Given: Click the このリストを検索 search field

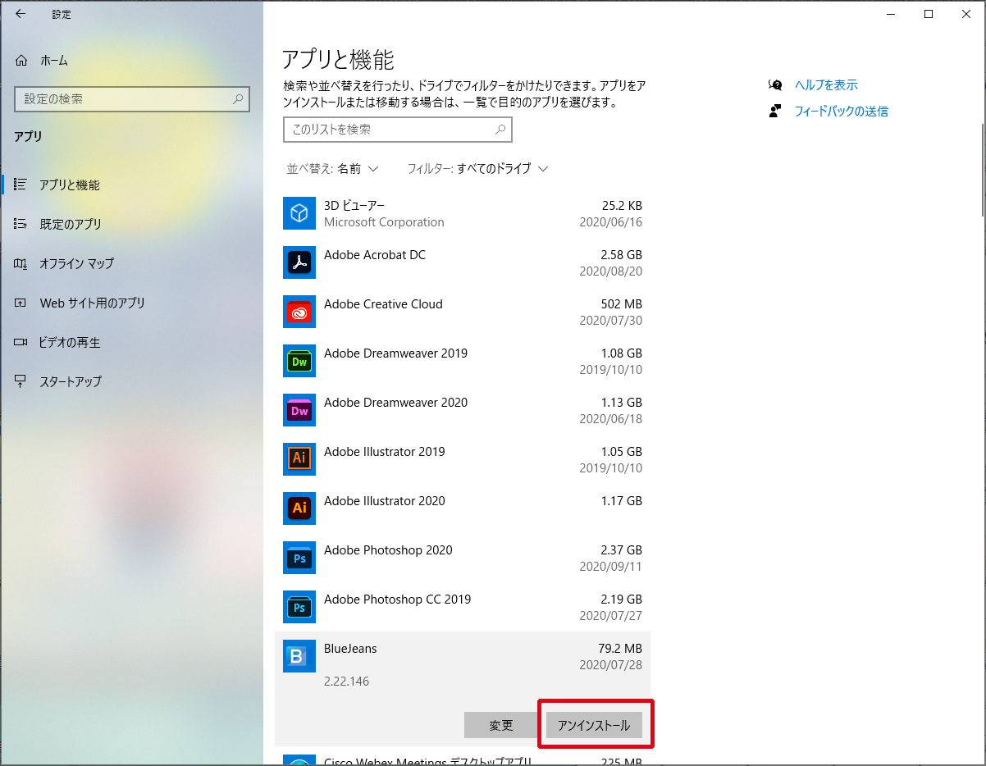Looking at the screenshot, I should tap(398, 130).
